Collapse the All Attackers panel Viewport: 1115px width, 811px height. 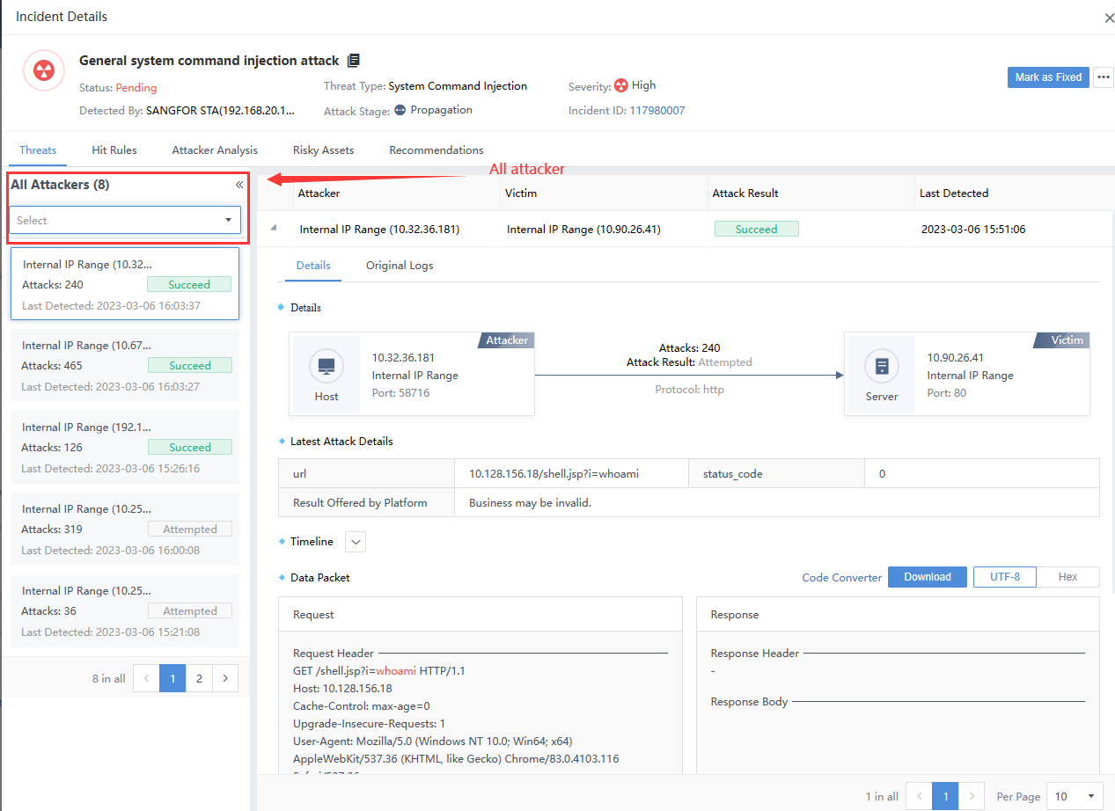point(238,185)
